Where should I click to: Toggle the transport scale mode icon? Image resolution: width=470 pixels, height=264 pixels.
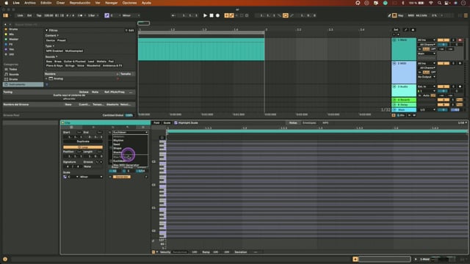106,15
